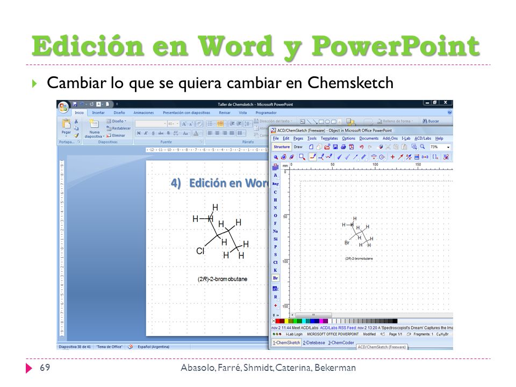
Task: Select the Fluorine atom button
Action: coord(275,224)
